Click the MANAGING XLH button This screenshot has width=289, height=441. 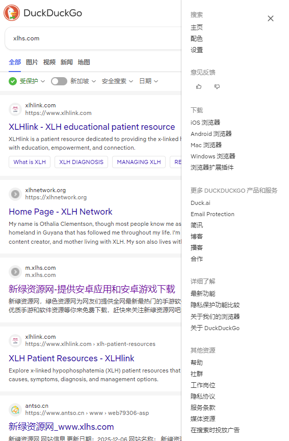[139, 162]
